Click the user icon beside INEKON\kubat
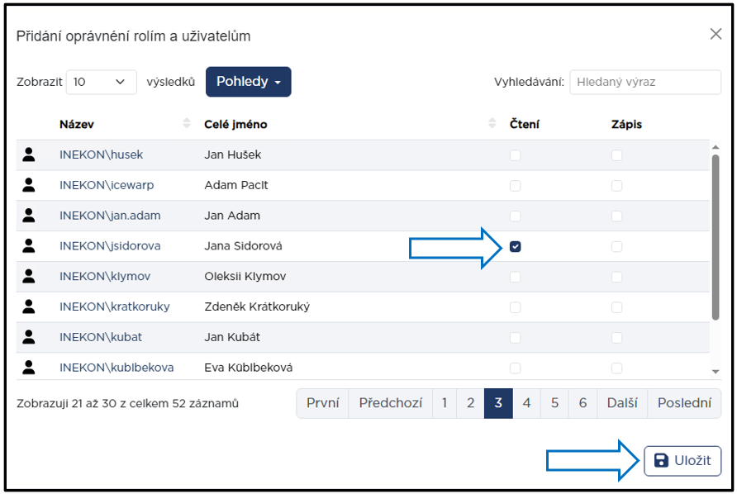Screen dimensions: 737x494 (x=29, y=337)
